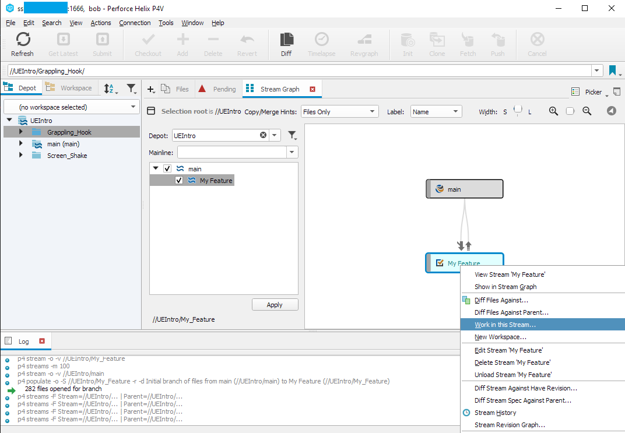This screenshot has height=433, width=625.
Task: Uncheck the main stream checkbox
Action: coord(167,168)
